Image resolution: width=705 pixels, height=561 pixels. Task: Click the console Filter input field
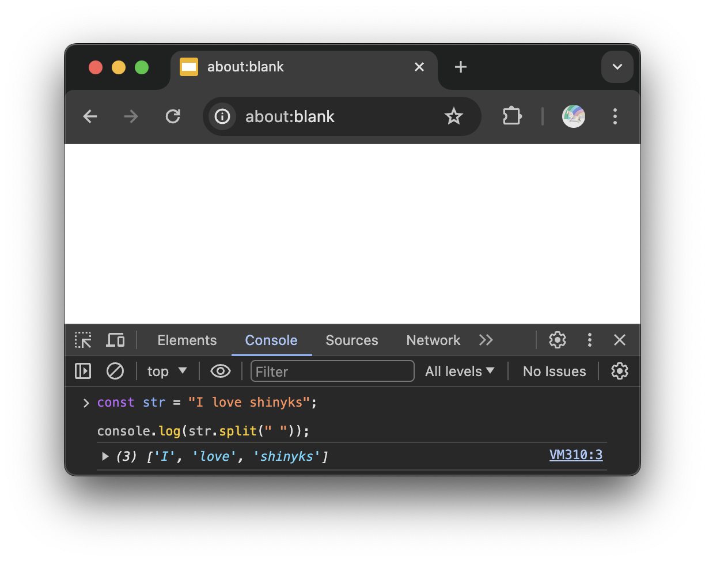pyautogui.click(x=332, y=372)
